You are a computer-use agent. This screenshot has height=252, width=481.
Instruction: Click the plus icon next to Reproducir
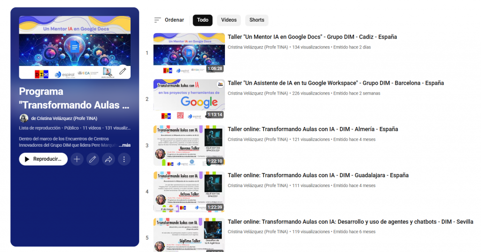77,159
